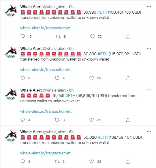This screenshot has height=168, width=156.
Task: Reply to the 30,830 ETH tweet
Action: [22, 78]
